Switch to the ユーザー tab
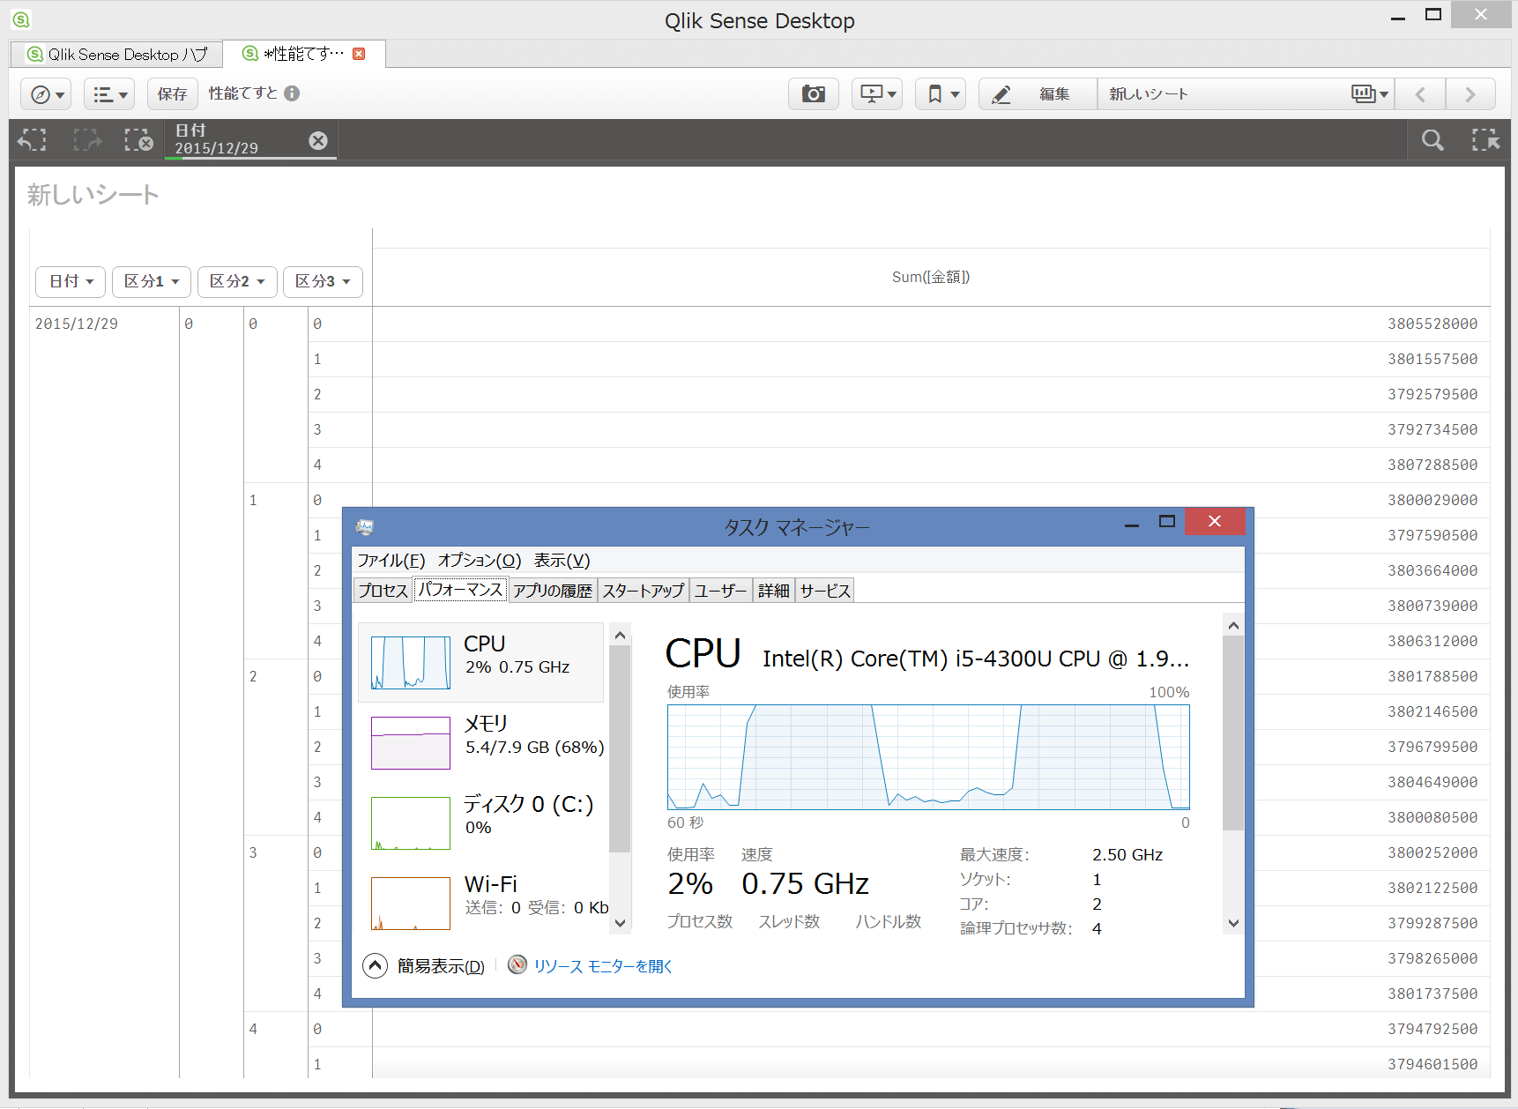Image resolution: width=1518 pixels, height=1109 pixels. pyautogui.click(x=720, y=591)
